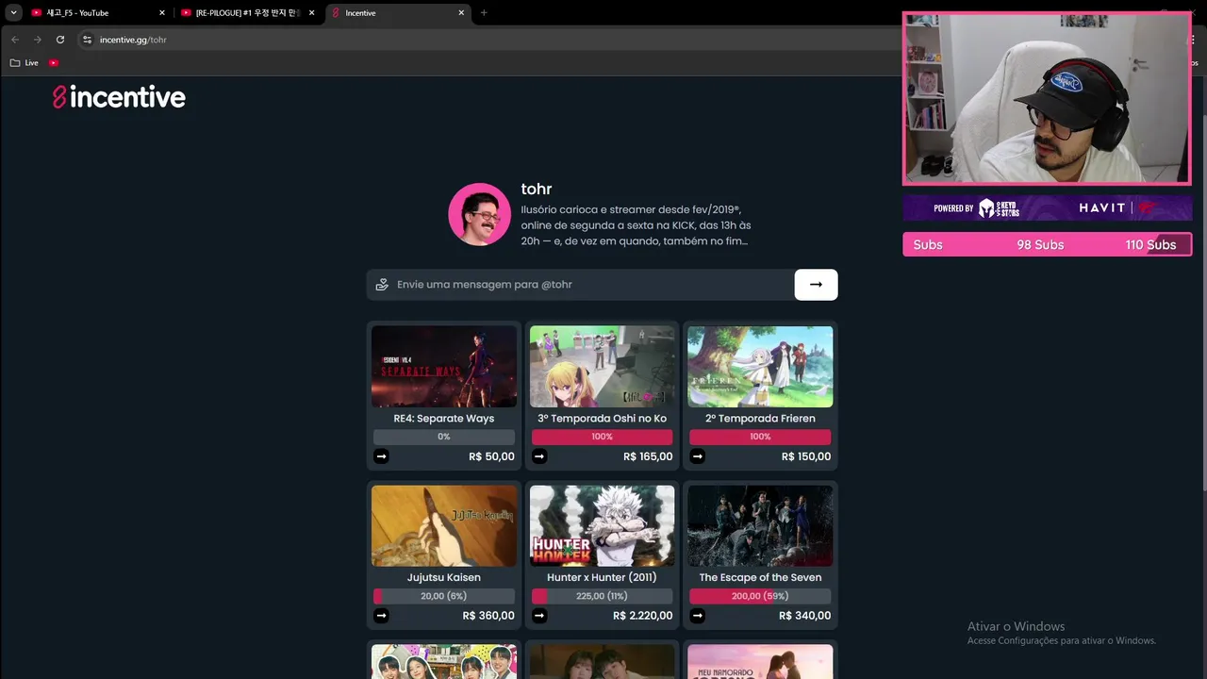Viewport: 1207px width, 679px height.
Task: Click price R$ 50,00
Action: pos(491,456)
